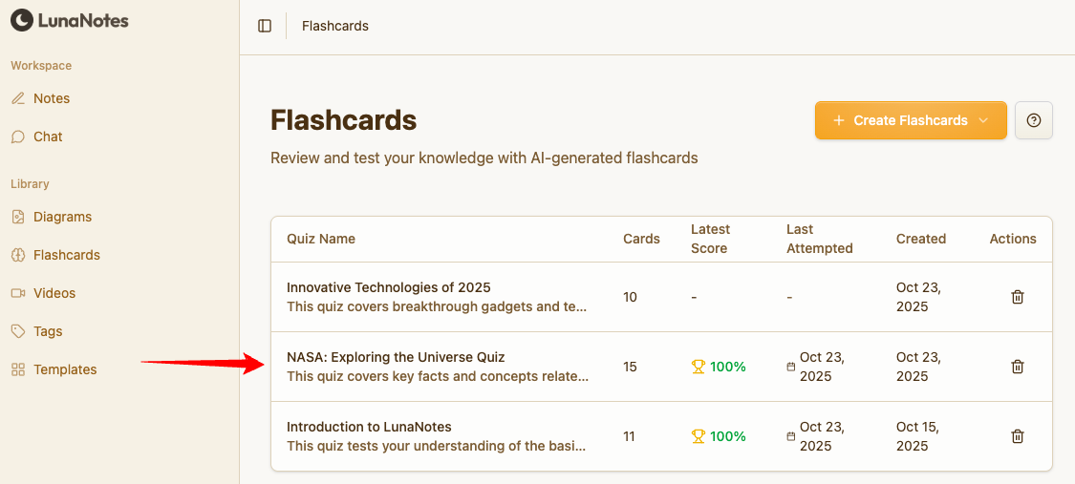Click the Quiz Name column header
The image size is (1075, 484).
(x=321, y=239)
